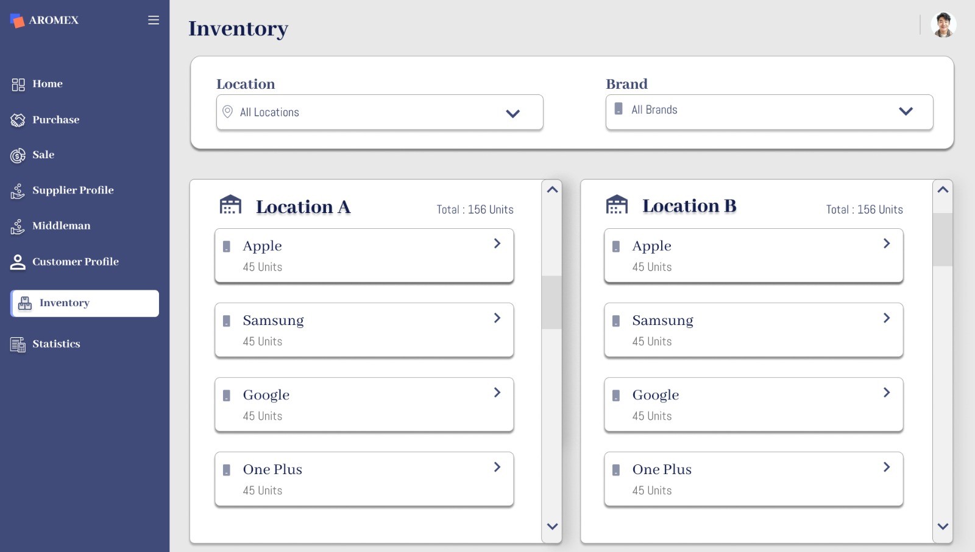Expand Apple entry chevron in Location A
Viewport: 975px width, 552px height.
coord(497,243)
